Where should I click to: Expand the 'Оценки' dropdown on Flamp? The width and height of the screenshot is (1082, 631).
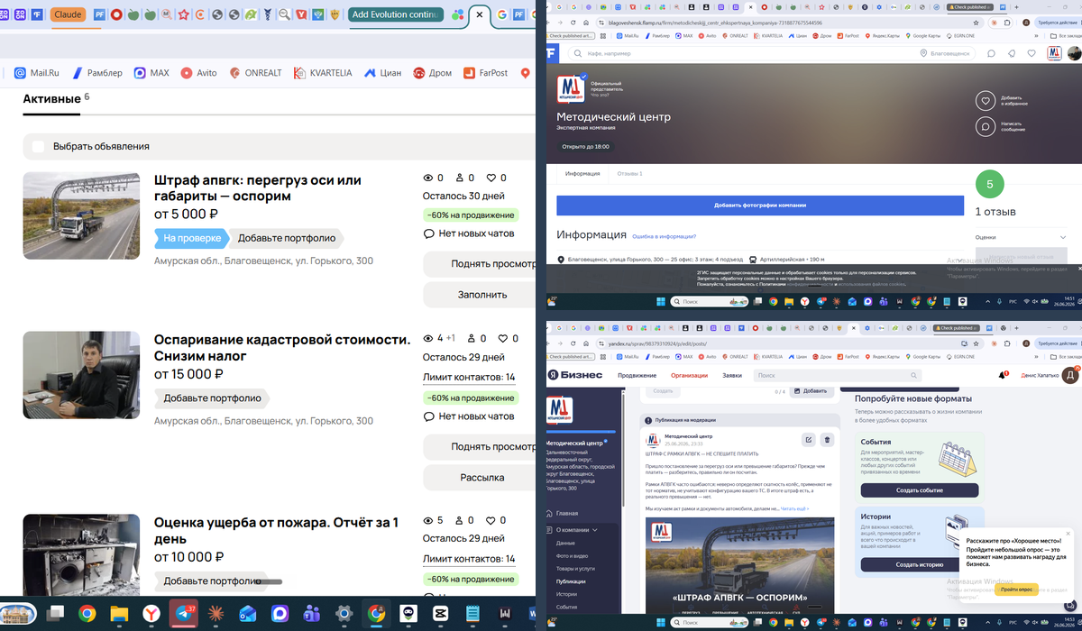(1021, 237)
